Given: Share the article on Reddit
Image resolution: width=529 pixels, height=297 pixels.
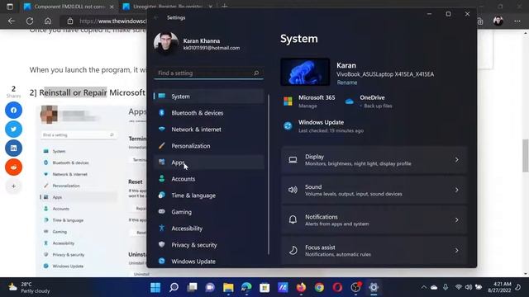Looking at the screenshot, I should pos(13,167).
